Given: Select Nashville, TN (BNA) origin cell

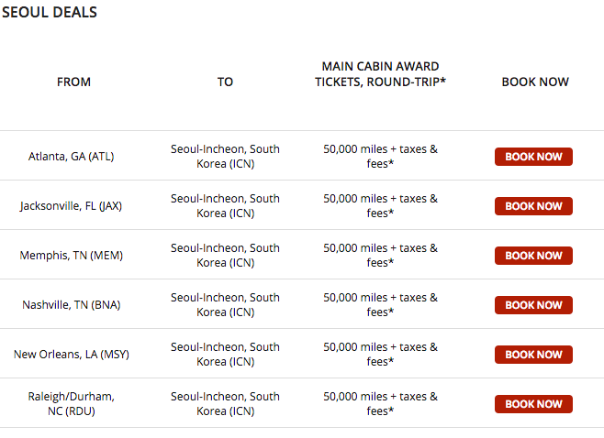Looking at the screenshot, I should 72,305.
